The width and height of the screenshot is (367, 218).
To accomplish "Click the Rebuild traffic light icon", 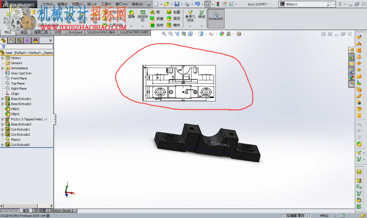I will pyautogui.click(x=218, y=4).
